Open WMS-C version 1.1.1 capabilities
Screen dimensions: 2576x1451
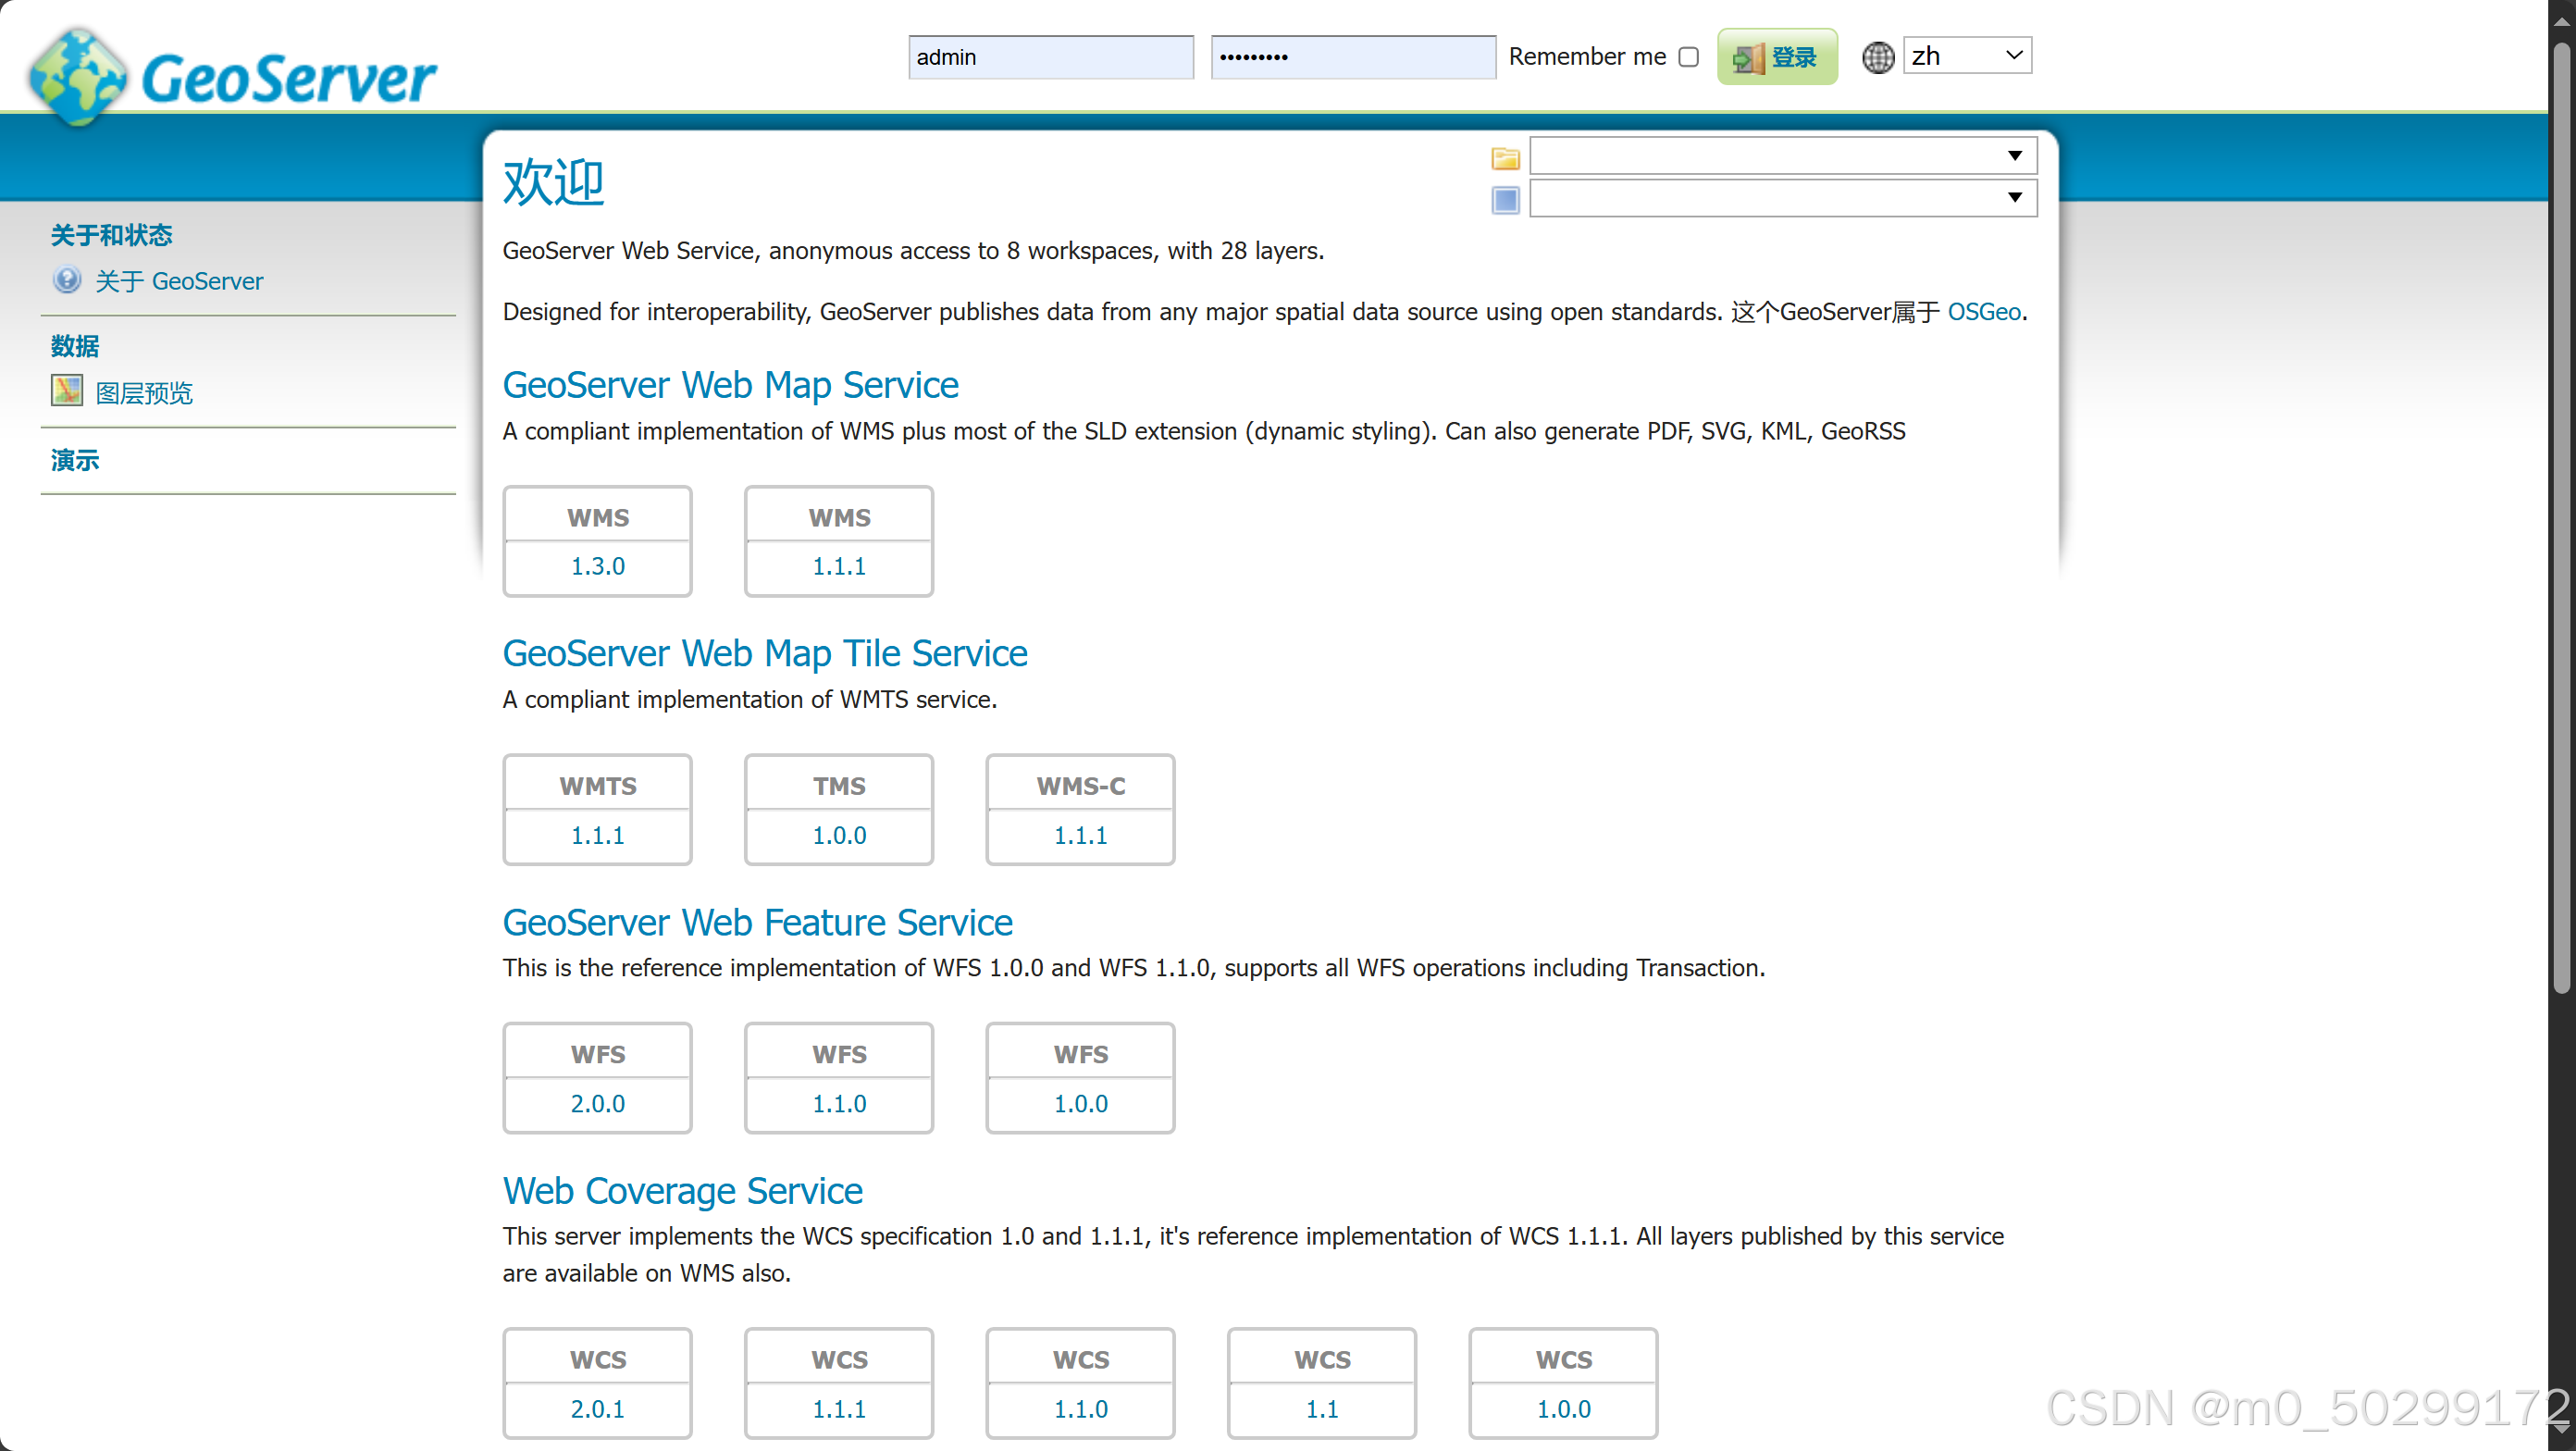click(x=1080, y=835)
